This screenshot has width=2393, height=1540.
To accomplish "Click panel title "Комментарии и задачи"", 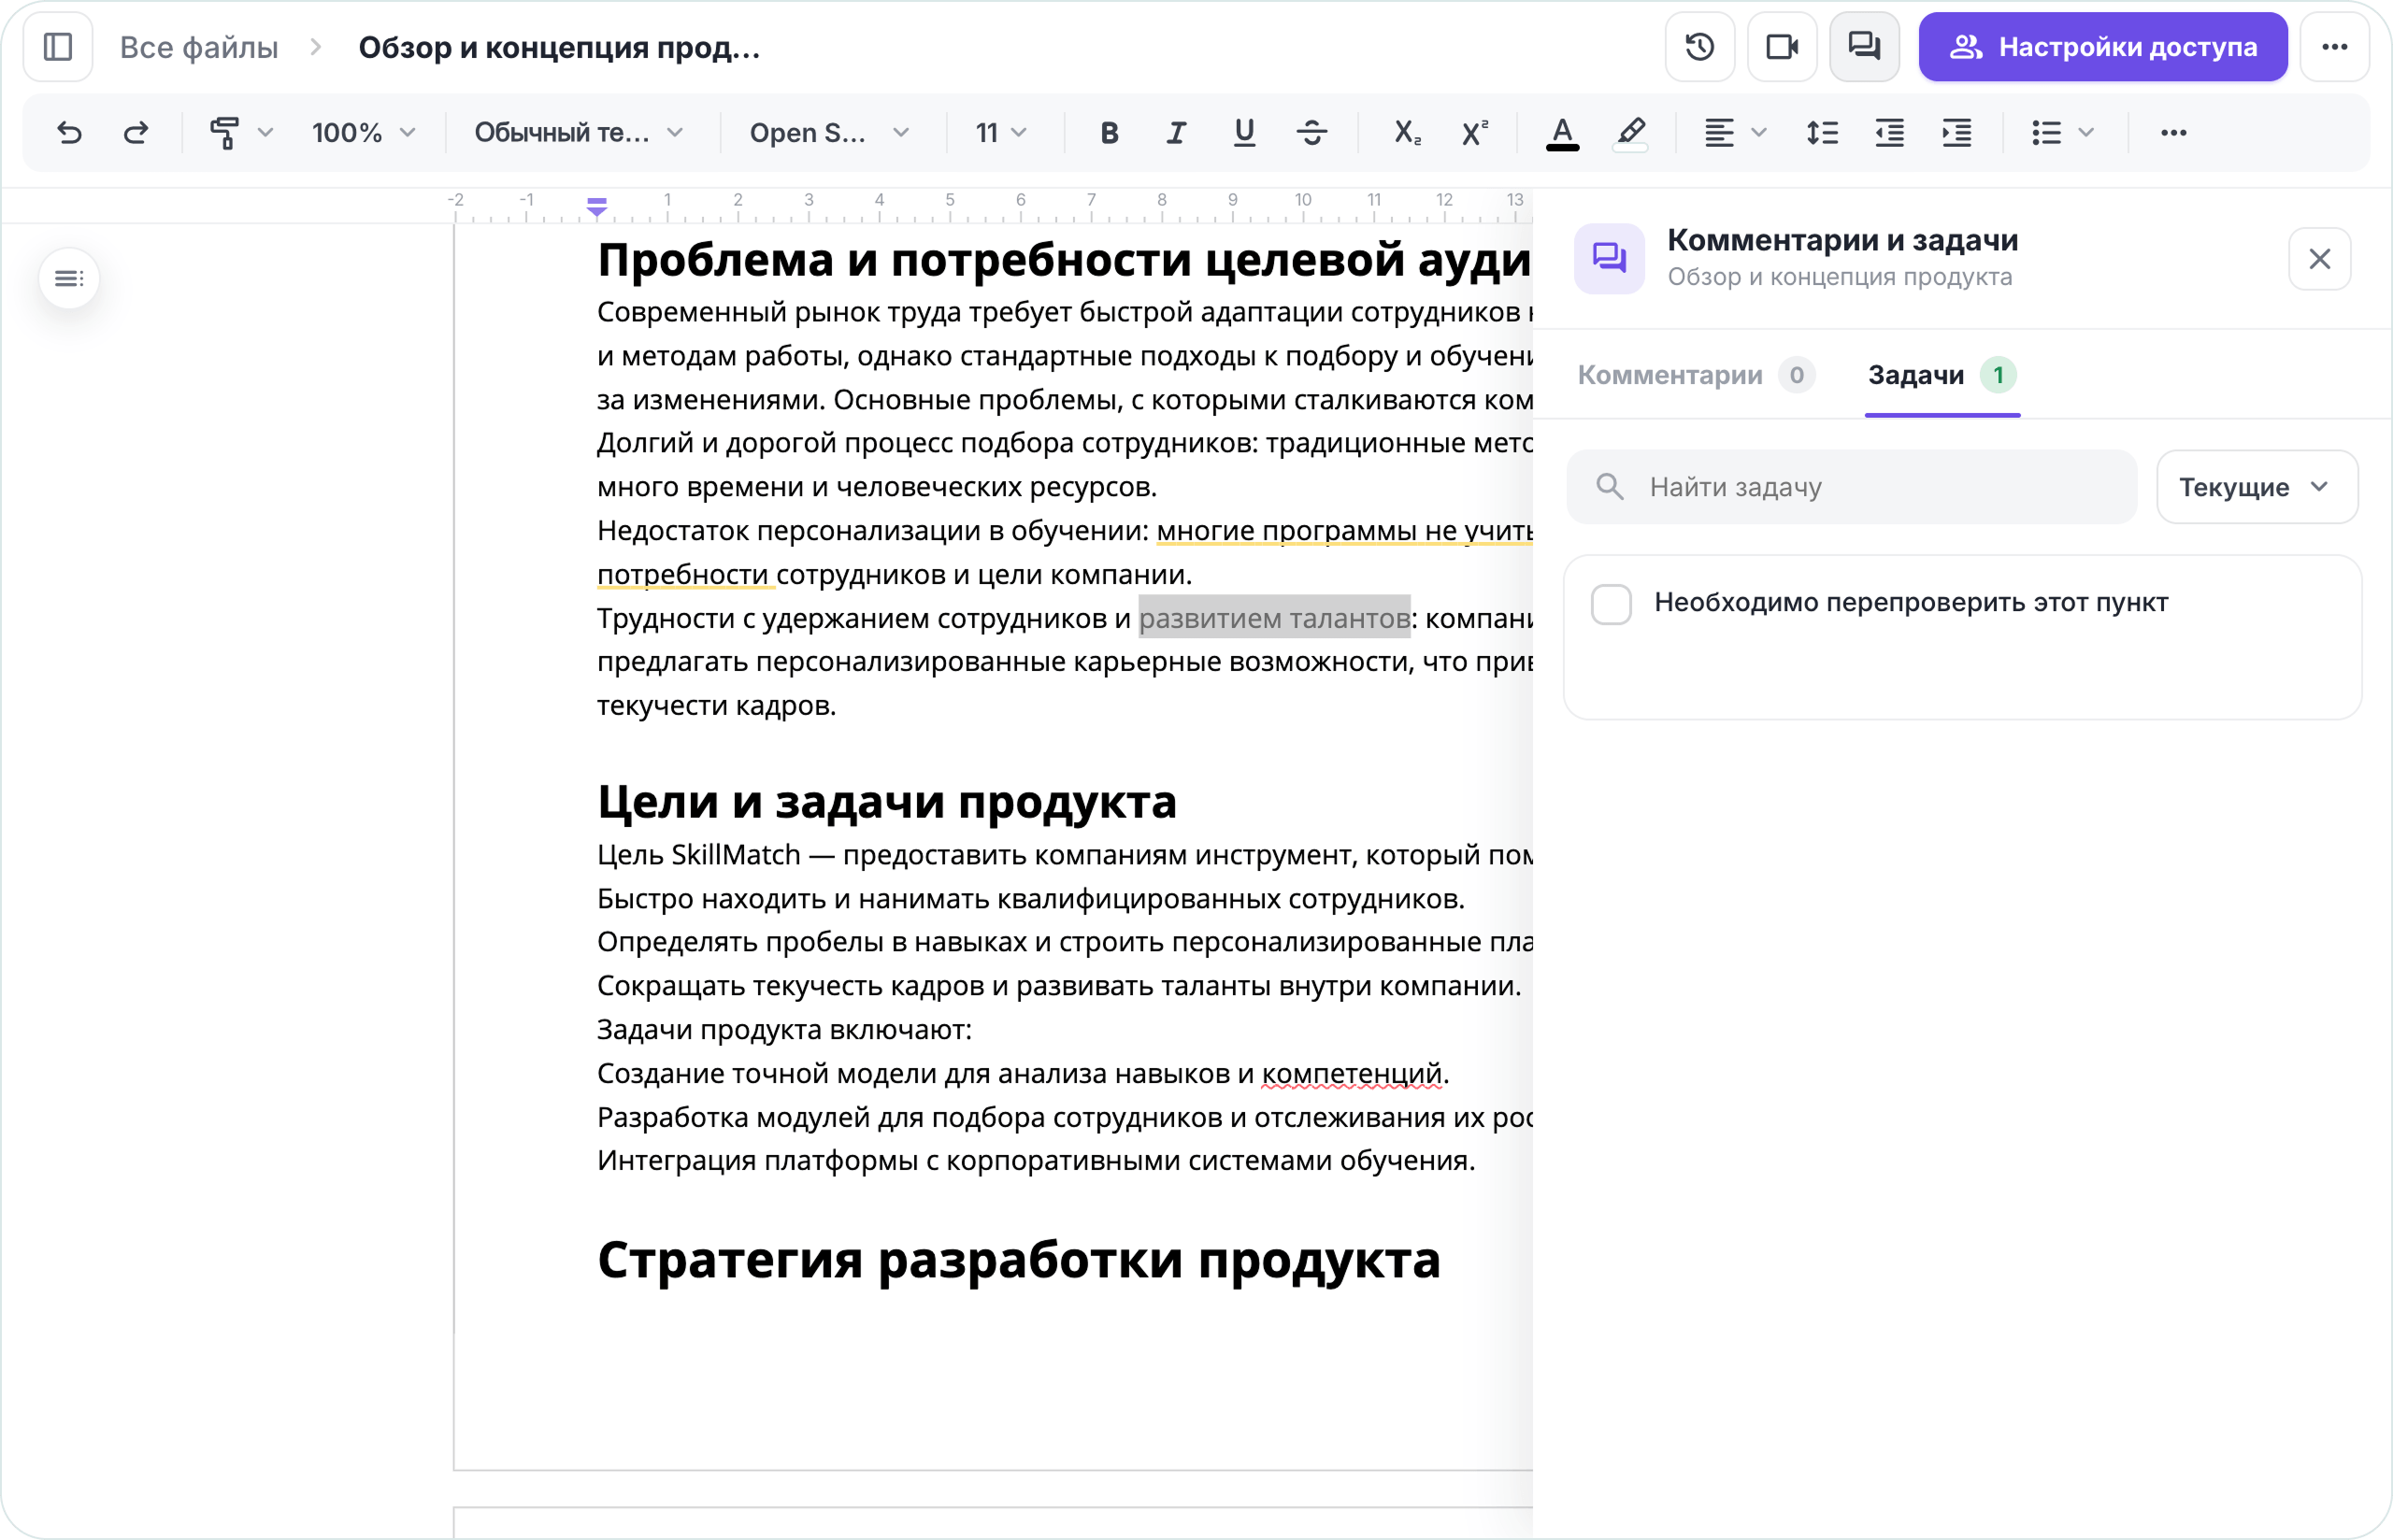I will pyautogui.click(x=1842, y=240).
